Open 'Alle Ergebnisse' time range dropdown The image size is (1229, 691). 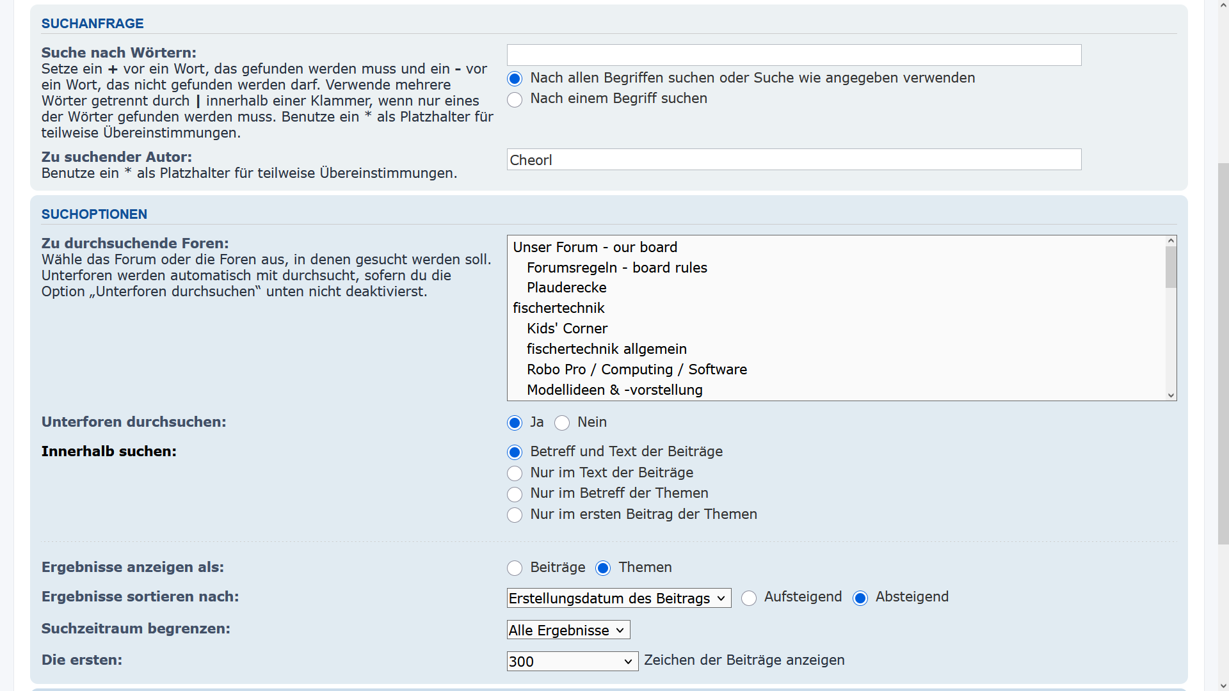568,630
